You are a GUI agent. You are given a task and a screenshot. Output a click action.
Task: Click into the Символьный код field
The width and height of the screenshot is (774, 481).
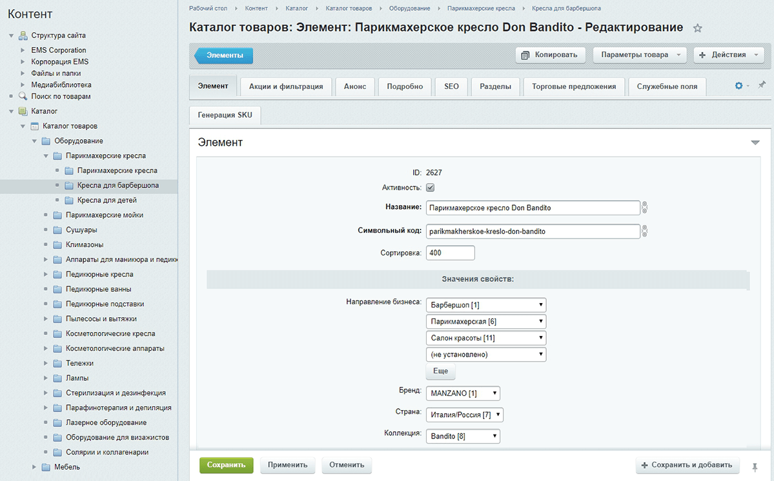pyautogui.click(x=533, y=231)
